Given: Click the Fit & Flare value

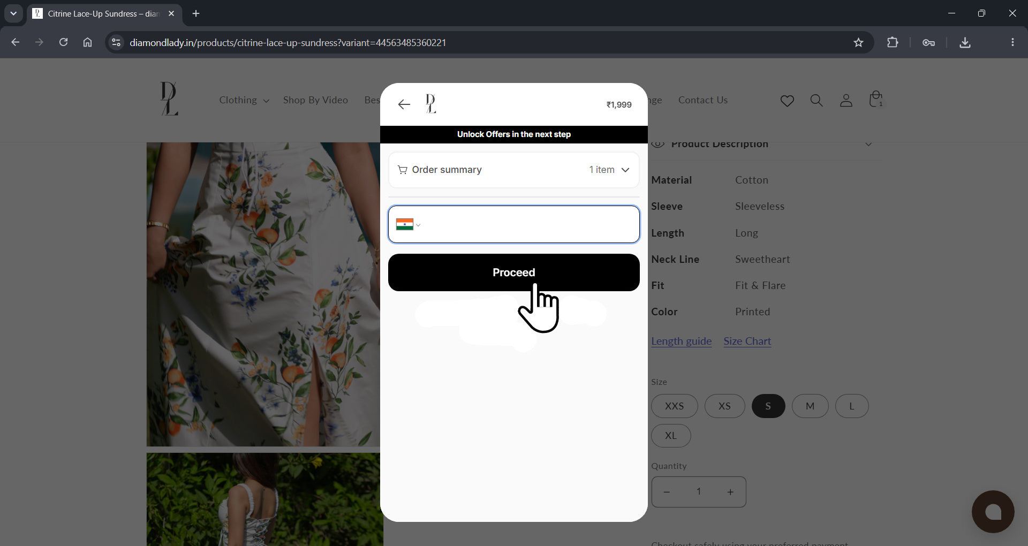Looking at the screenshot, I should (760, 285).
